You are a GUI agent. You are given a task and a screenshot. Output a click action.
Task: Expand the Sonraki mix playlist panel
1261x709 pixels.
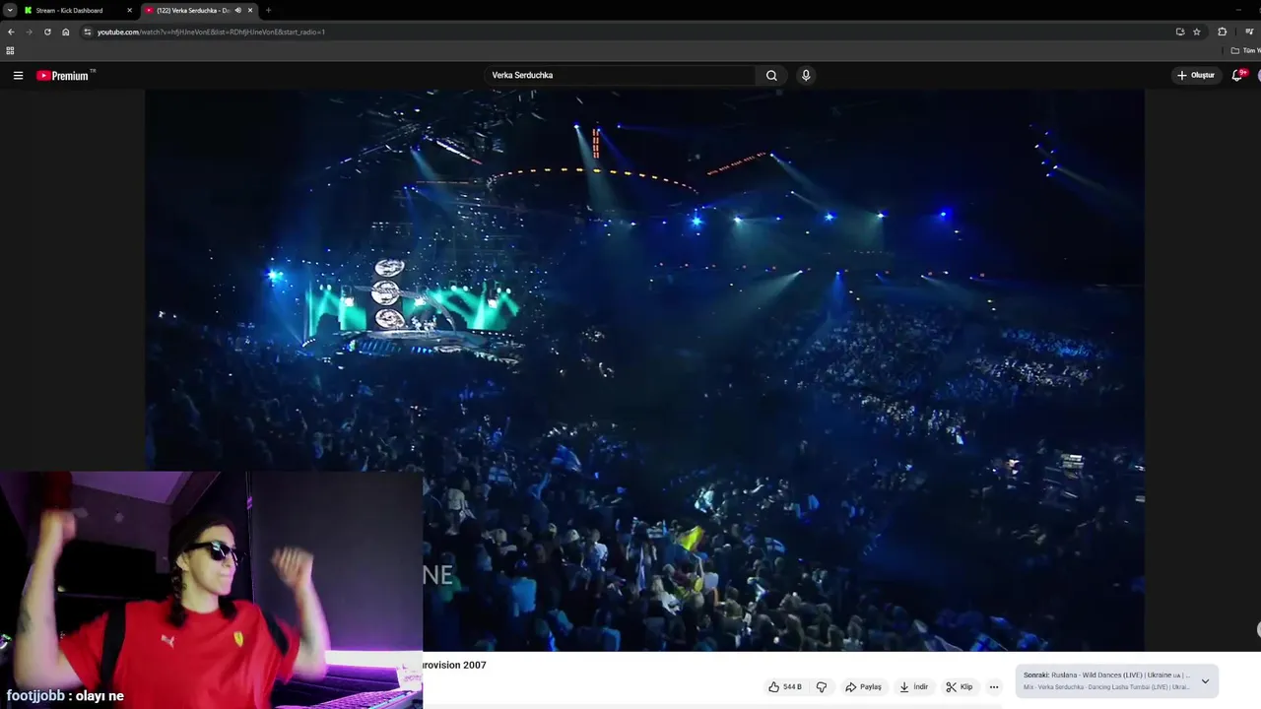click(1205, 681)
